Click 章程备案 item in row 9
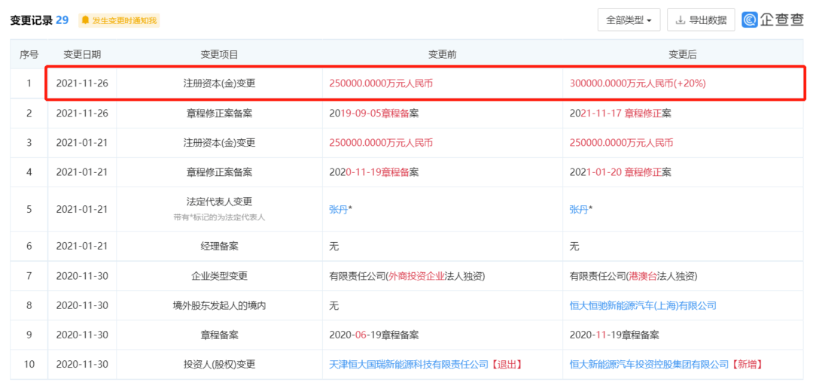This screenshot has width=813, height=391. point(219,335)
